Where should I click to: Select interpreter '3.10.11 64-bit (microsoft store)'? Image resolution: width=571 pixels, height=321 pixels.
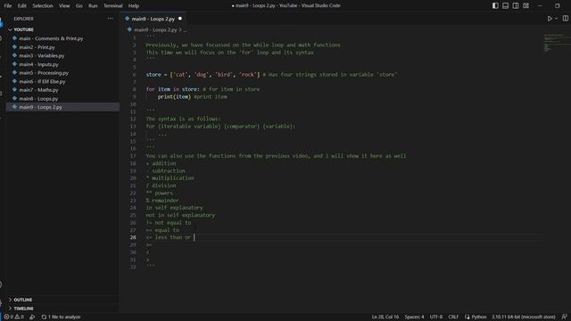coord(524,317)
